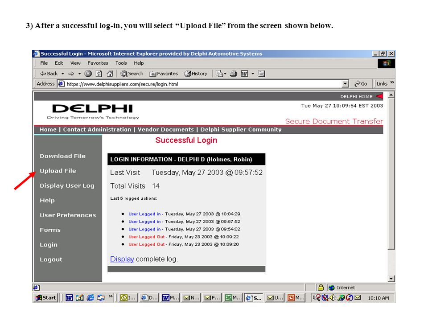Click the Edit with Word icon
Screen dimensions: 428x321
(244, 74)
